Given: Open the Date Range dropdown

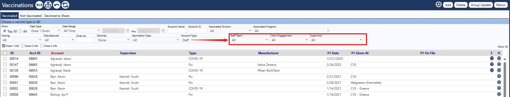Looking at the screenshot, I should click(81, 31).
